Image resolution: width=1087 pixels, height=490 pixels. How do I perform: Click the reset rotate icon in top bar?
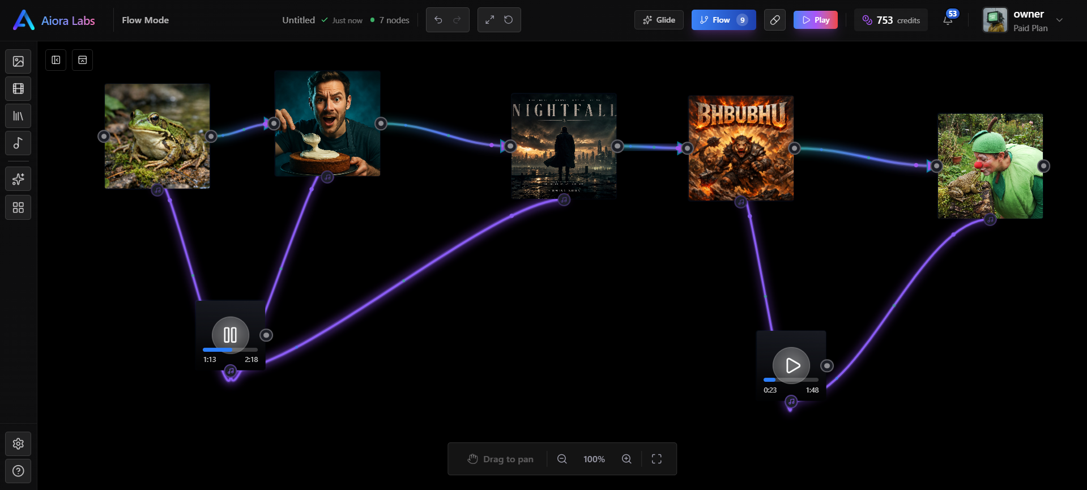click(x=509, y=20)
